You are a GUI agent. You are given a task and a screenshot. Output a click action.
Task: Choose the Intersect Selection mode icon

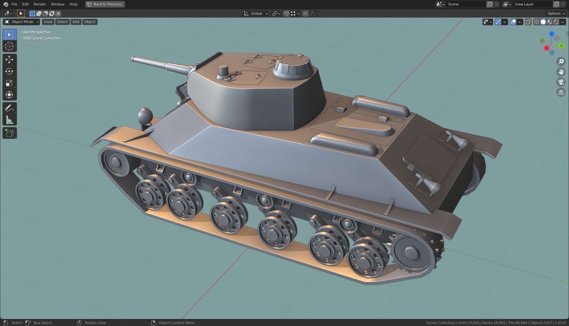tap(58, 13)
